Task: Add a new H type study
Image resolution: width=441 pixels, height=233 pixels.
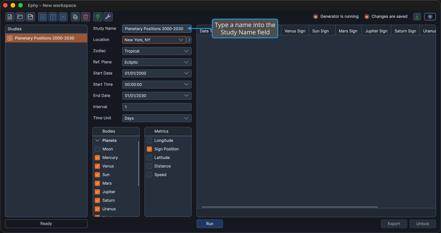Action: tap(63, 17)
